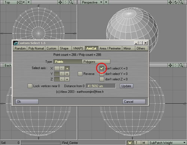Maximize the Custom Select dialog
This screenshot has height=145, width=187.
[x=141, y=43]
